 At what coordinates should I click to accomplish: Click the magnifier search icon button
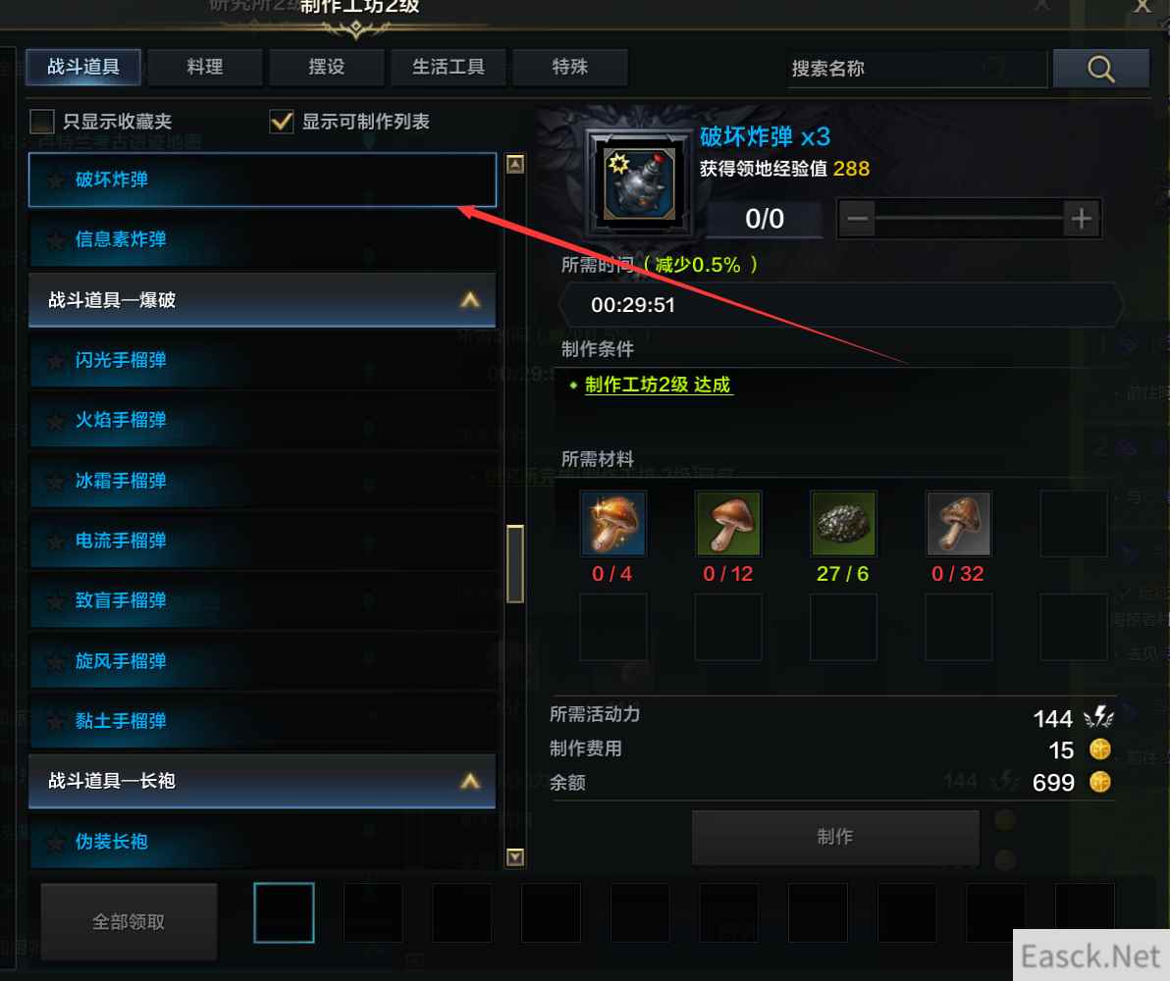pyautogui.click(x=1100, y=69)
